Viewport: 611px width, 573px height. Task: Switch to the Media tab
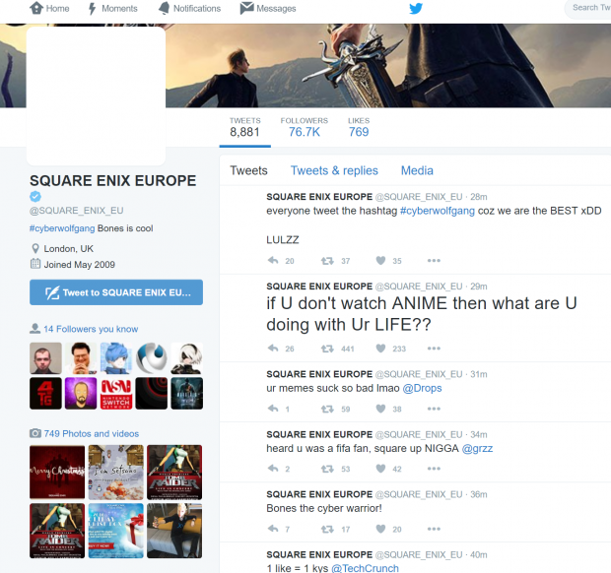[x=417, y=170]
